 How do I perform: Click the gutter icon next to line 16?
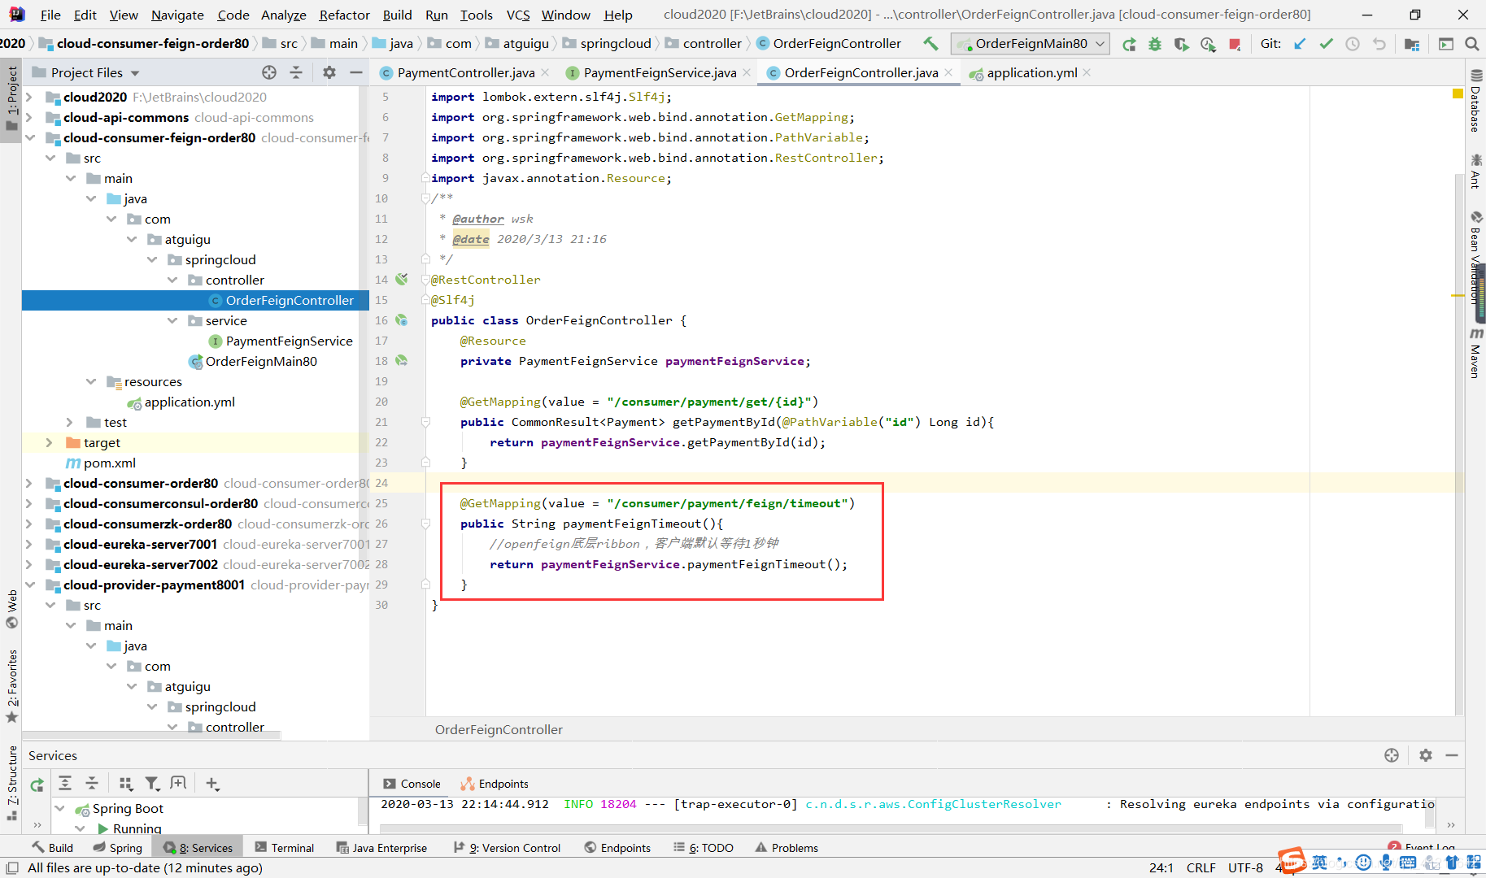pyautogui.click(x=402, y=319)
